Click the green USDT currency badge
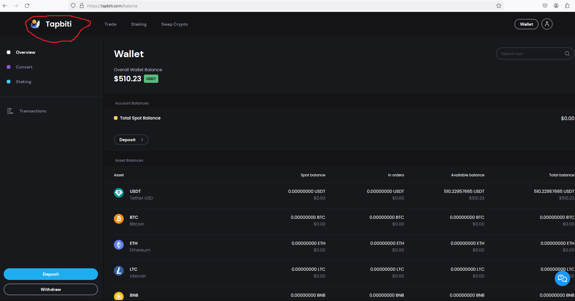The image size is (575, 301). [151, 79]
